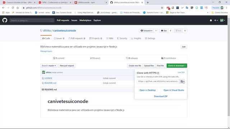Screen dimensions: 230x129
Task: Open Pull requests in top navigation
Action: pyautogui.click(x=63, y=20)
